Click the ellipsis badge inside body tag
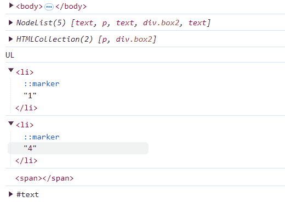This screenshot has width=285, height=202. pos(49,7)
